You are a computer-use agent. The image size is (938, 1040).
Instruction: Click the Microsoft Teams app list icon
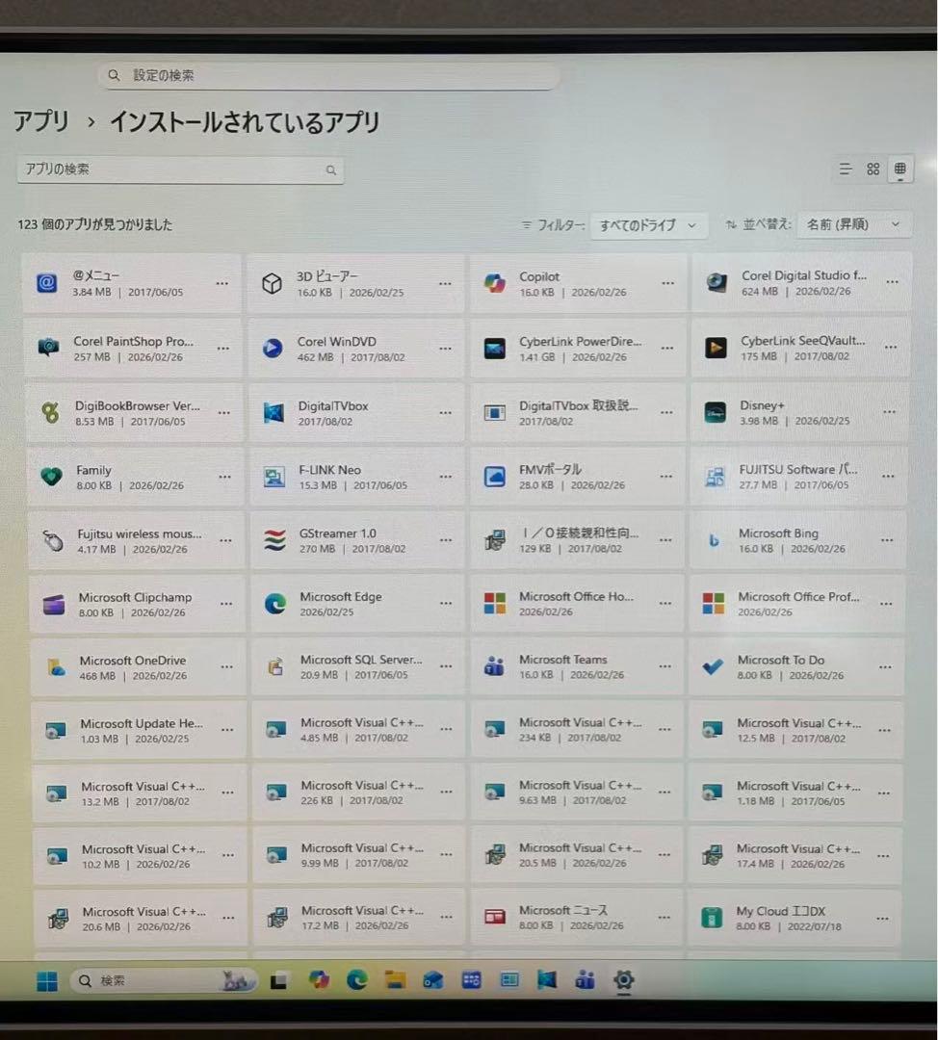[494, 666]
